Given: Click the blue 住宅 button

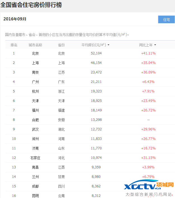Looking at the screenshot, I should 166,20.
